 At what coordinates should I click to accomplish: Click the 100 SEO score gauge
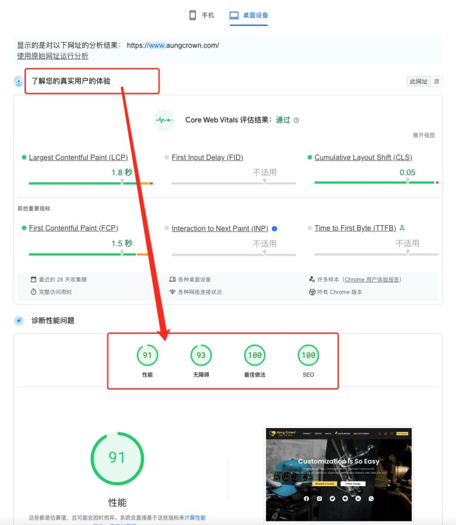pos(308,355)
